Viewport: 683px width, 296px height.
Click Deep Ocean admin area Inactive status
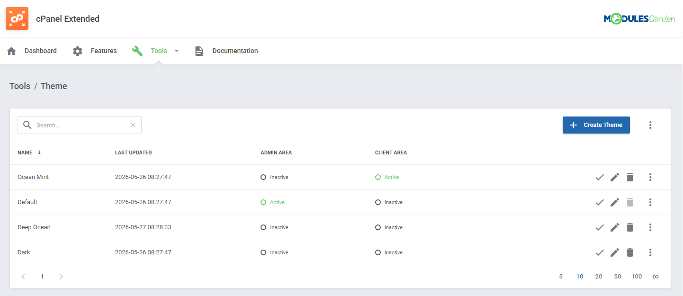pyautogui.click(x=275, y=227)
